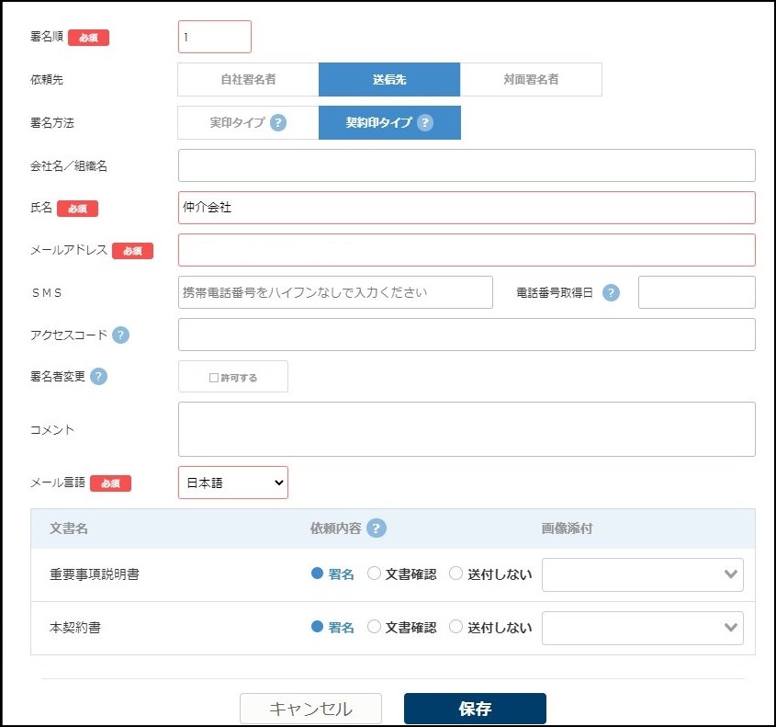
Task: Click the メールアドレス input field
Action: click(467, 250)
